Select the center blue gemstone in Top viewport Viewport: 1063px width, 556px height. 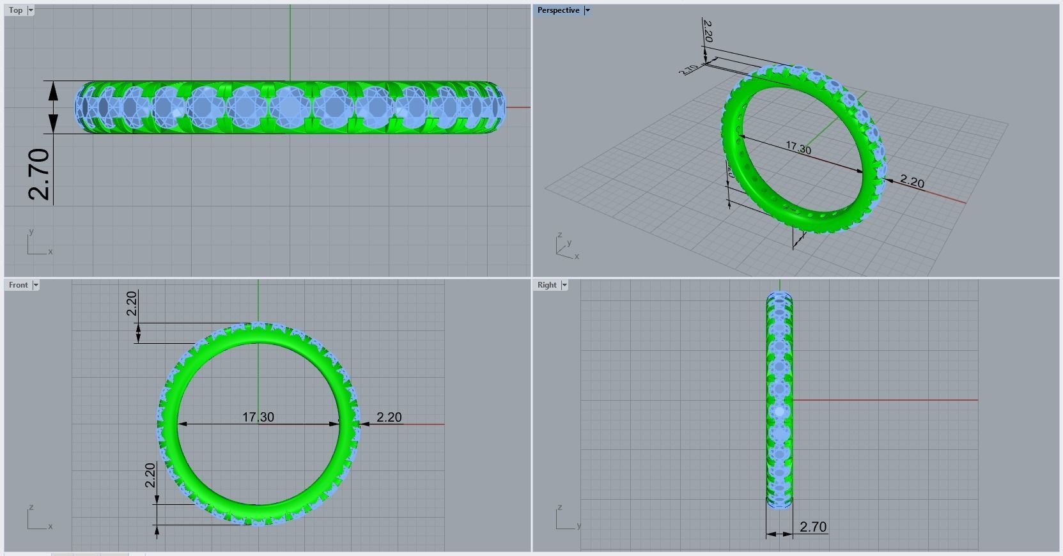pyautogui.click(x=290, y=107)
